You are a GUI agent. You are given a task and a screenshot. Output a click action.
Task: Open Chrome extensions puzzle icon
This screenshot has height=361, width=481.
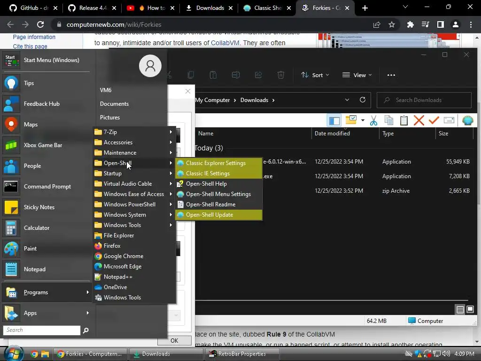pos(410,24)
